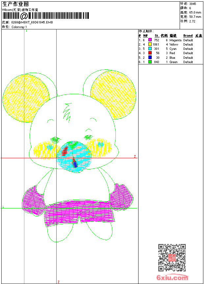Select the 'Yellow' description text
The width and height of the screenshot is (204, 284).
[174, 44]
